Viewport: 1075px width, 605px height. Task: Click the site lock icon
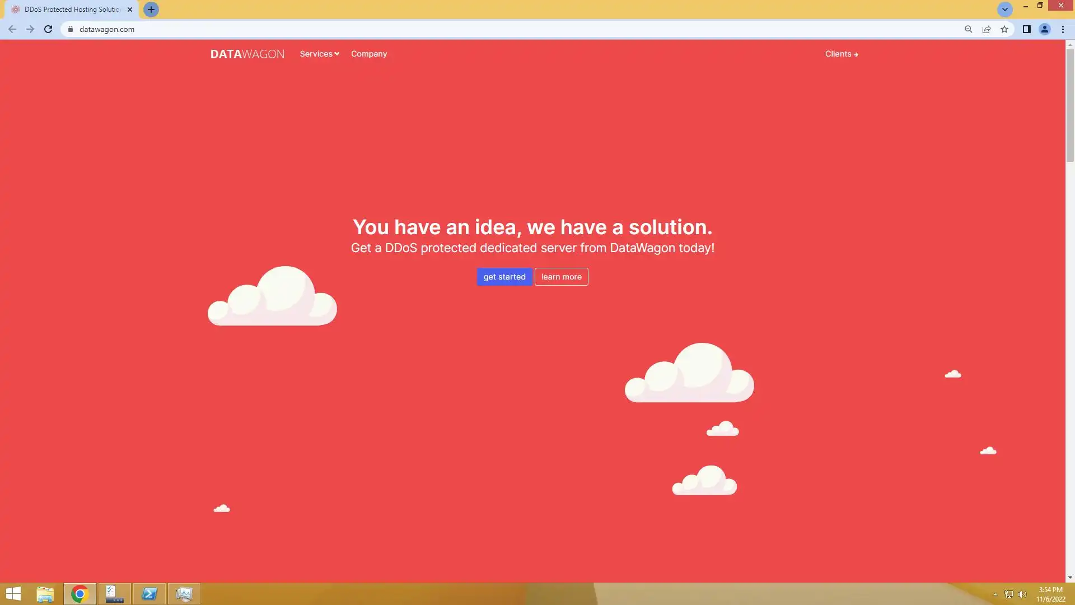71,29
